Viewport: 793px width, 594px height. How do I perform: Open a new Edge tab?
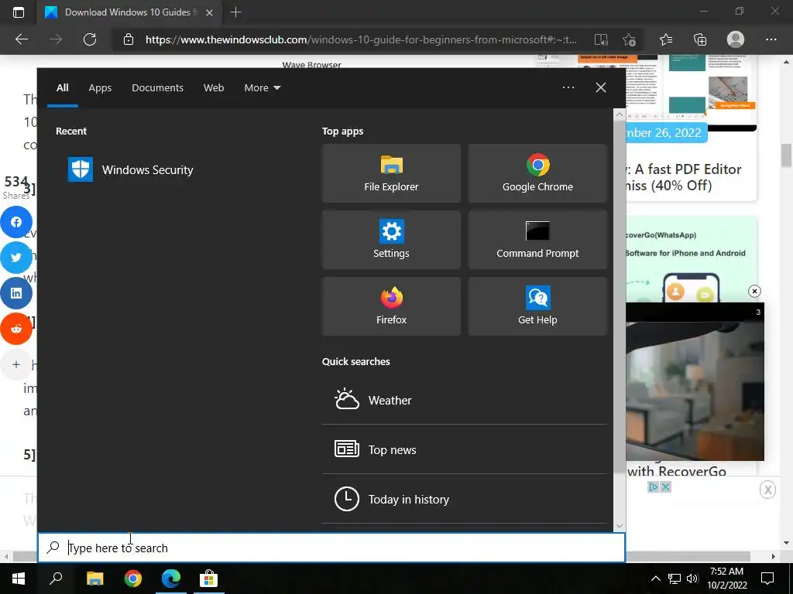point(235,12)
